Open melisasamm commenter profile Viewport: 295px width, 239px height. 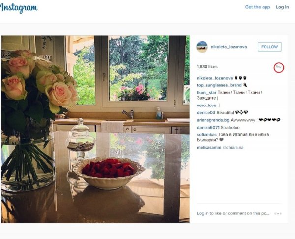click(x=209, y=148)
